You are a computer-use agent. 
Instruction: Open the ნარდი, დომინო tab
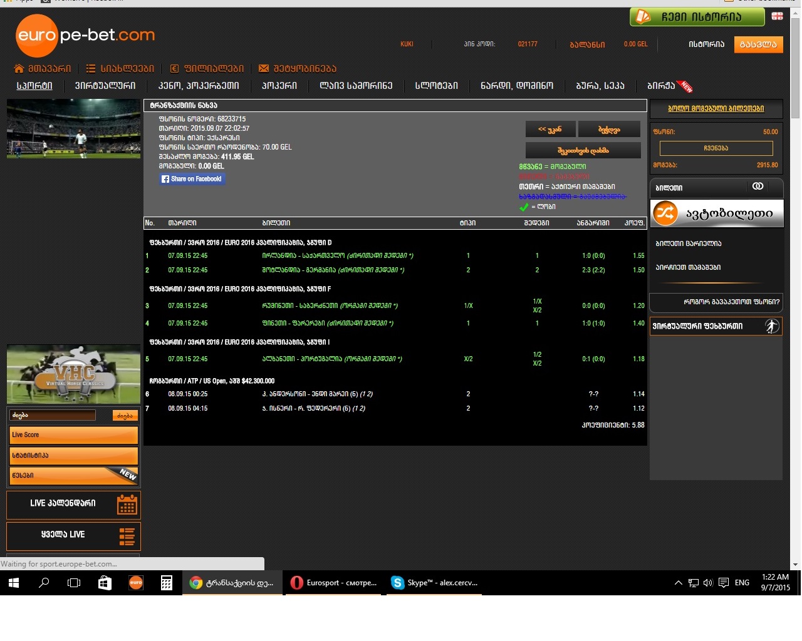click(x=517, y=86)
